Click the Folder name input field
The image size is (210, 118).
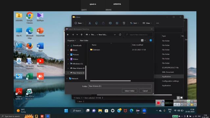point(120,86)
